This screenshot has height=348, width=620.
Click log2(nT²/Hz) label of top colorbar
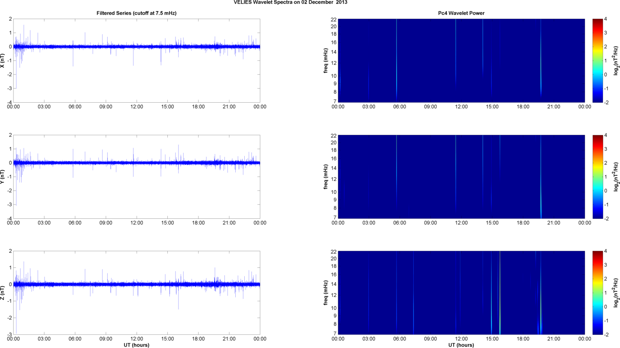pos(616,61)
